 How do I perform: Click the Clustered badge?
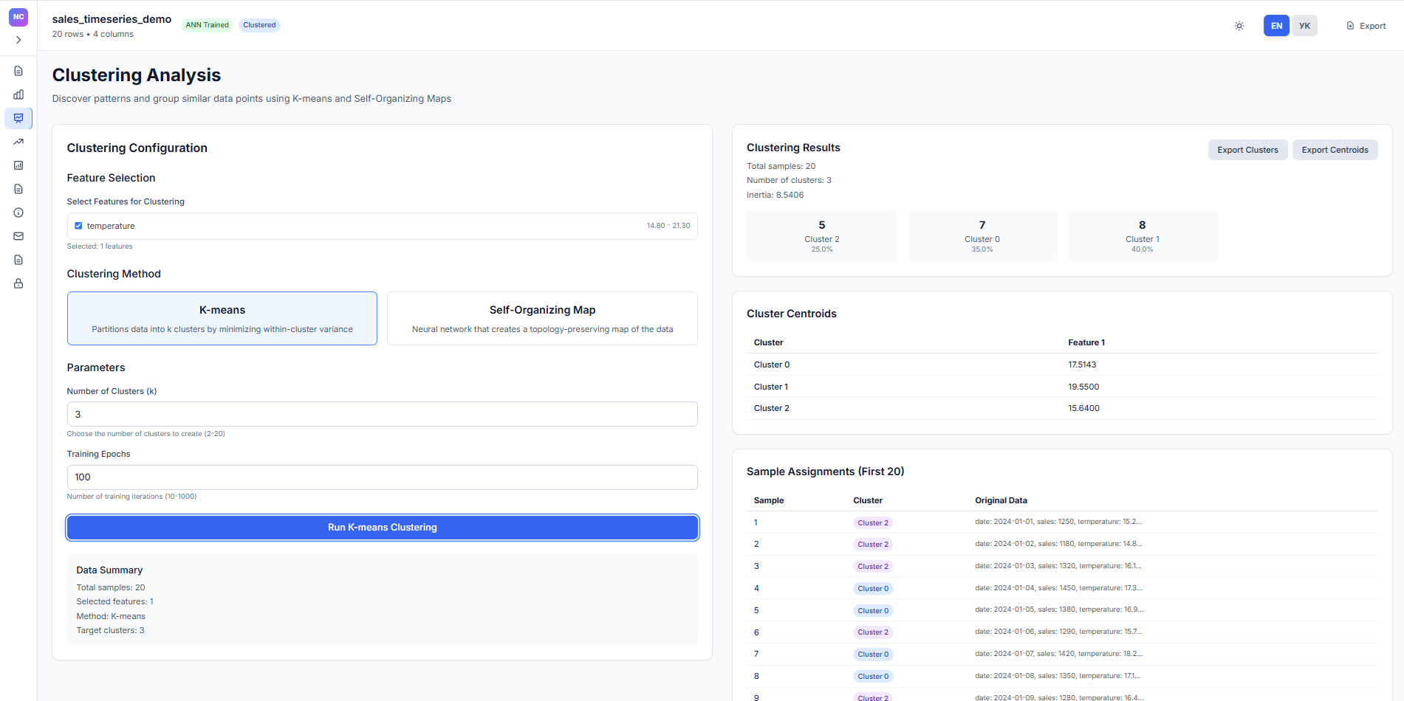[x=259, y=25]
